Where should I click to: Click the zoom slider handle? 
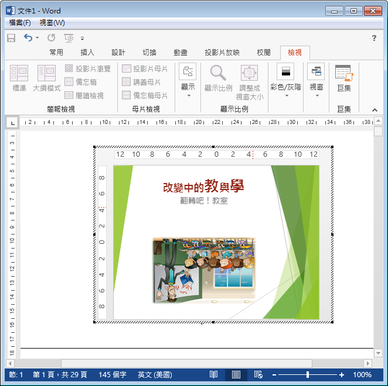click(x=308, y=375)
